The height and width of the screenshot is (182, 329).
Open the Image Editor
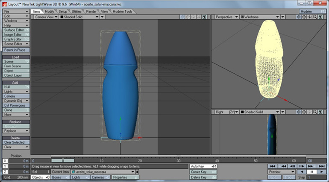16,35
